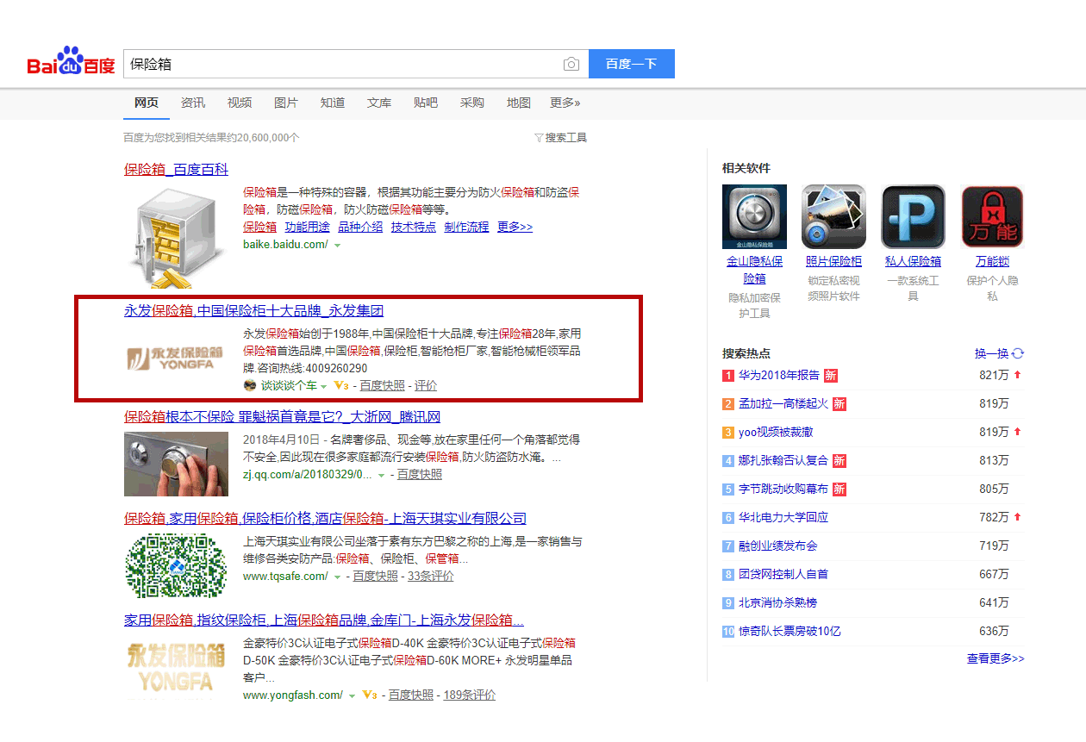Expand the 更多» tab menu
Viewport: 1086px width, 742px height.
565,103
